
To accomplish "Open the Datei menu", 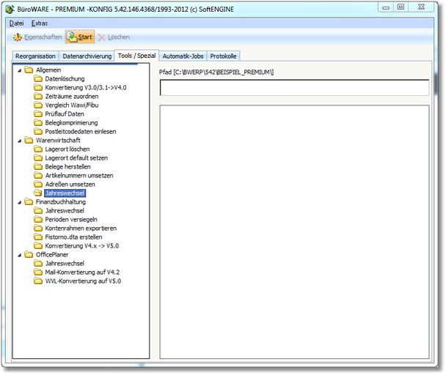I will (16, 23).
